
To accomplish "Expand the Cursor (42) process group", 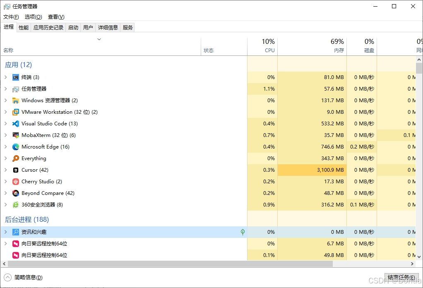I will [x=6, y=170].
